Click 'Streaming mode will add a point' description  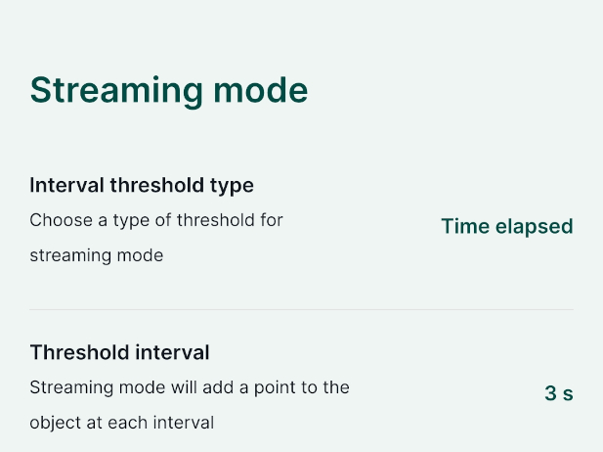pyautogui.click(x=190, y=387)
